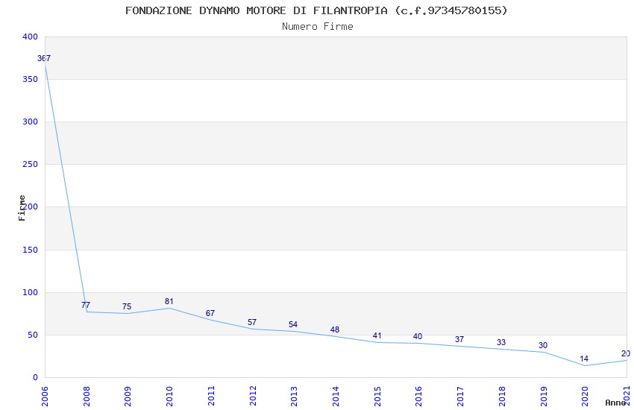Click the Firme axis label

(x=22, y=208)
